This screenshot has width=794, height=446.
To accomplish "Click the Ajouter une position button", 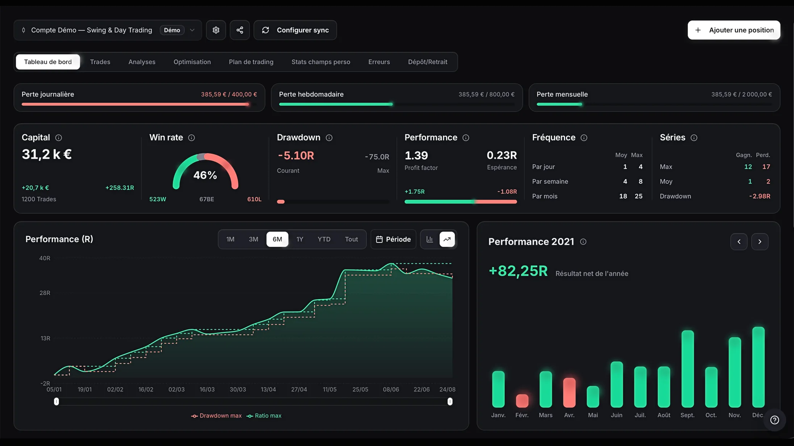I will [734, 30].
